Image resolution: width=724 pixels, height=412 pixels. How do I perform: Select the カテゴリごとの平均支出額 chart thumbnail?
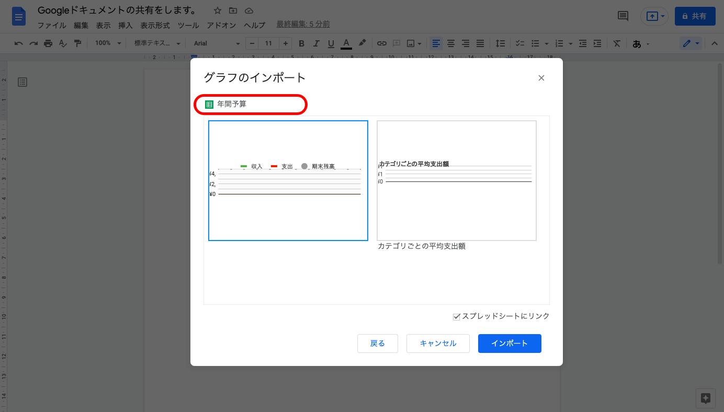click(457, 180)
